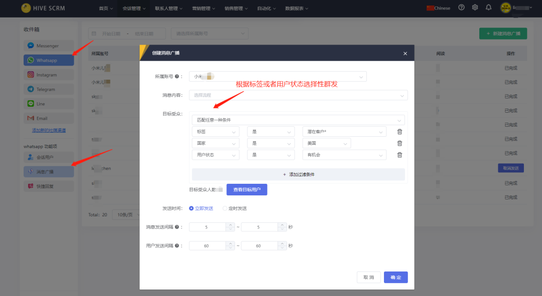Delete the 国家 filter row via trash icon

click(x=399, y=143)
